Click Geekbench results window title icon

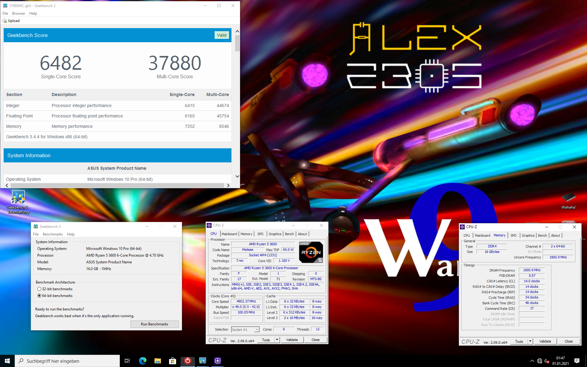point(5,6)
